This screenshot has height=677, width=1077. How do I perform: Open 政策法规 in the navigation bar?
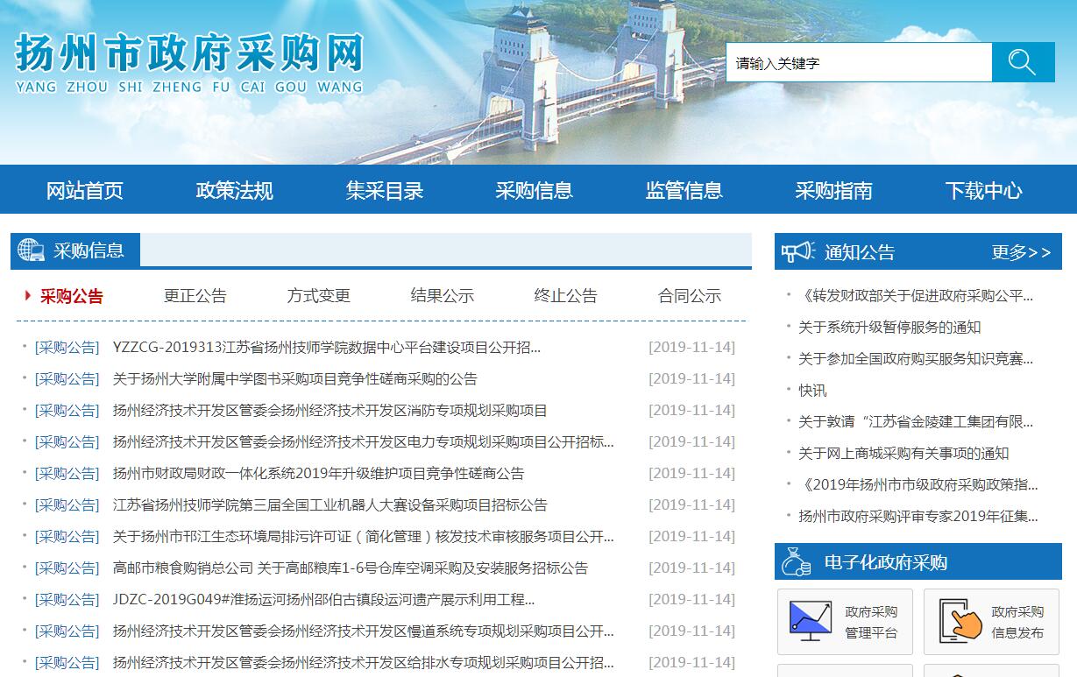[x=234, y=190]
